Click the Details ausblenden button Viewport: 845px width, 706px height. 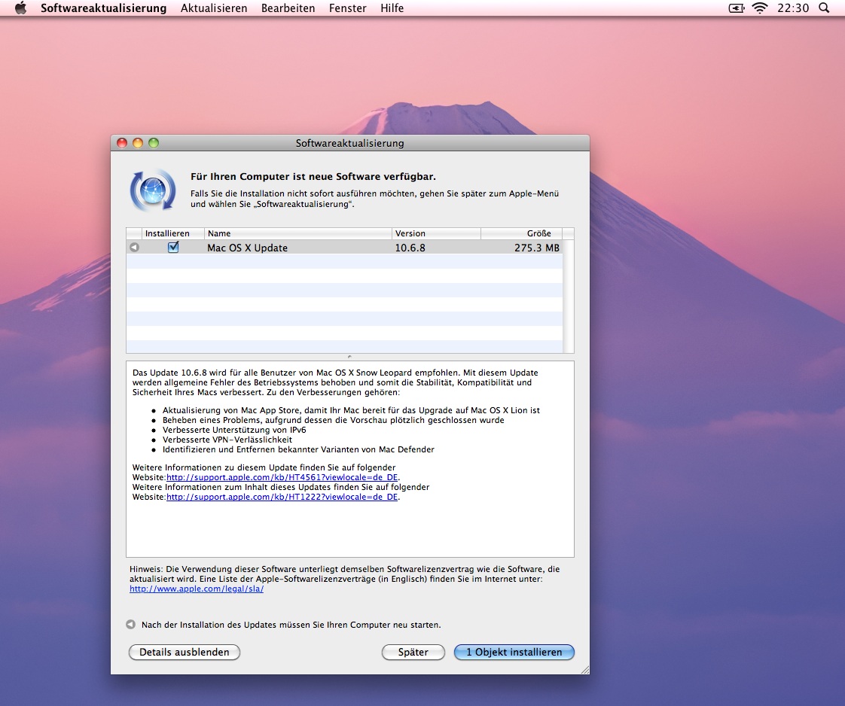(185, 652)
